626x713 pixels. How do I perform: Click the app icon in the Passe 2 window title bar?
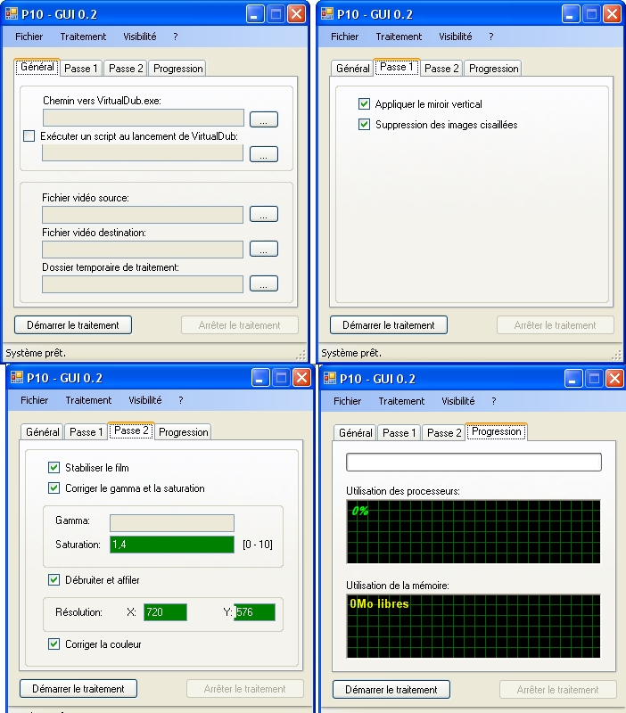[x=16, y=377]
